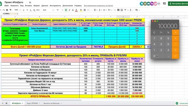188x106 pixels.
Task: Redo the last action in toolbar
Action: (x=4, y=10)
